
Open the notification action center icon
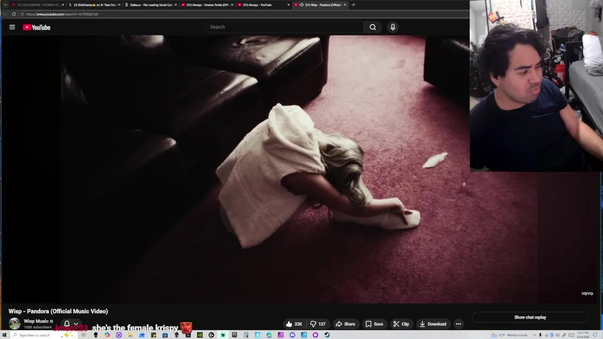(595, 335)
